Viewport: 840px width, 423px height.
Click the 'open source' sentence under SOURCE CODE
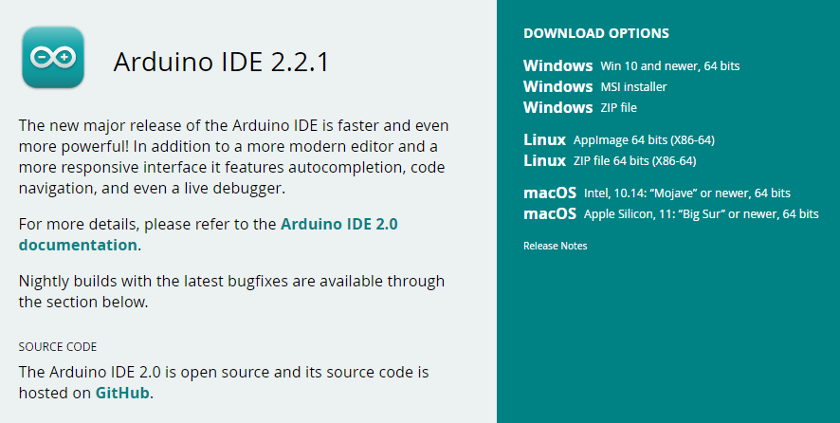click(224, 372)
